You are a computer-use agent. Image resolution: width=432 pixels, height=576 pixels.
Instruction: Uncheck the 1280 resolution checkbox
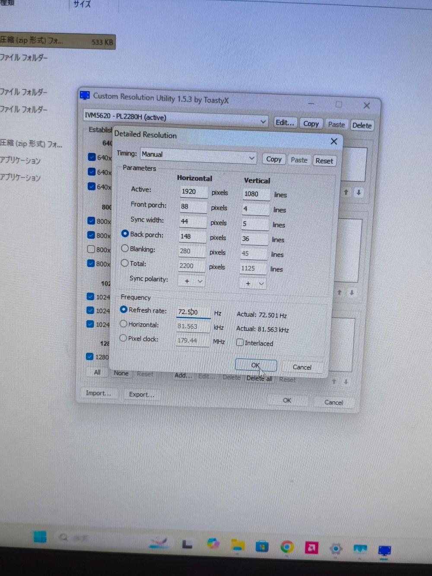pyautogui.click(x=90, y=356)
